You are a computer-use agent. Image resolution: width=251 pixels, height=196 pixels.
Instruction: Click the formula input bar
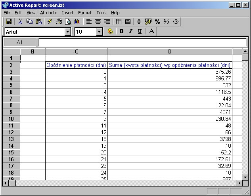pos(143,42)
